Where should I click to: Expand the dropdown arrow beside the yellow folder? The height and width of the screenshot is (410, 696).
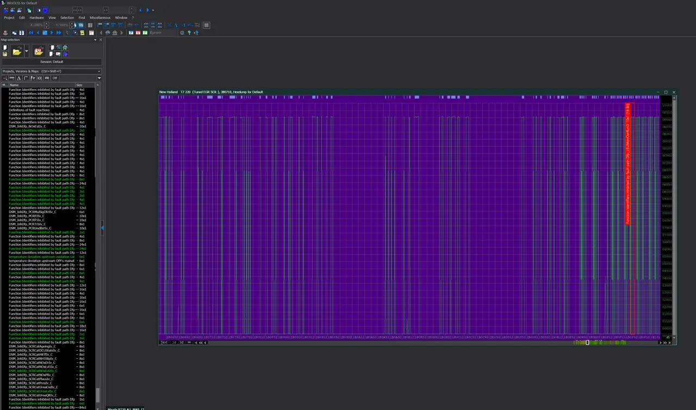pos(26,52)
